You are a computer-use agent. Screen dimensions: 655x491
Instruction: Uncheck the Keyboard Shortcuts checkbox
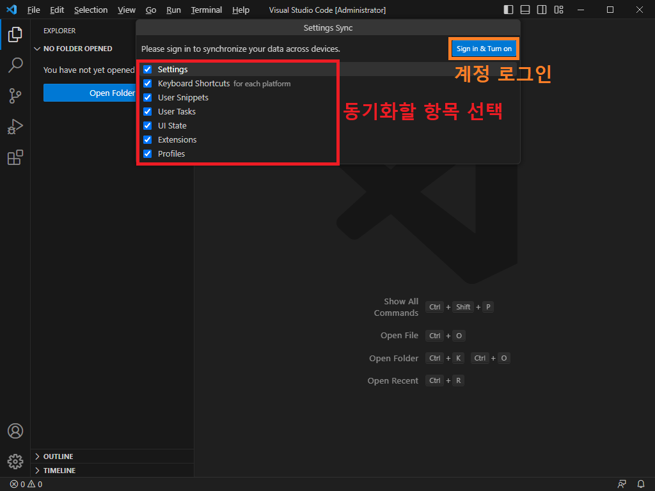click(148, 83)
